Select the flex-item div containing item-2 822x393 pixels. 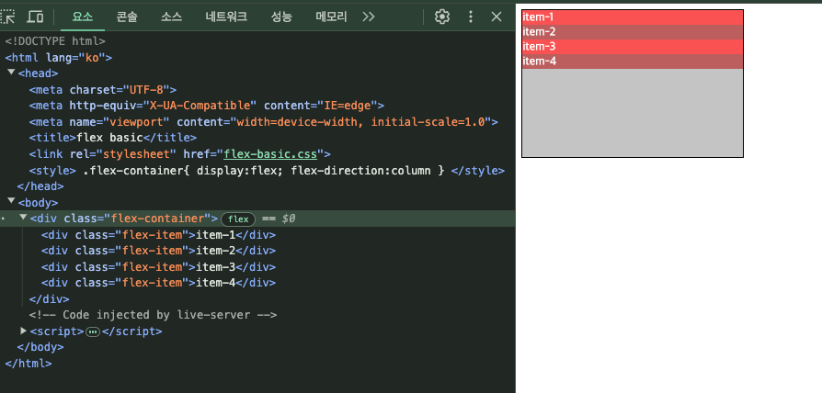[x=158, y=251]
